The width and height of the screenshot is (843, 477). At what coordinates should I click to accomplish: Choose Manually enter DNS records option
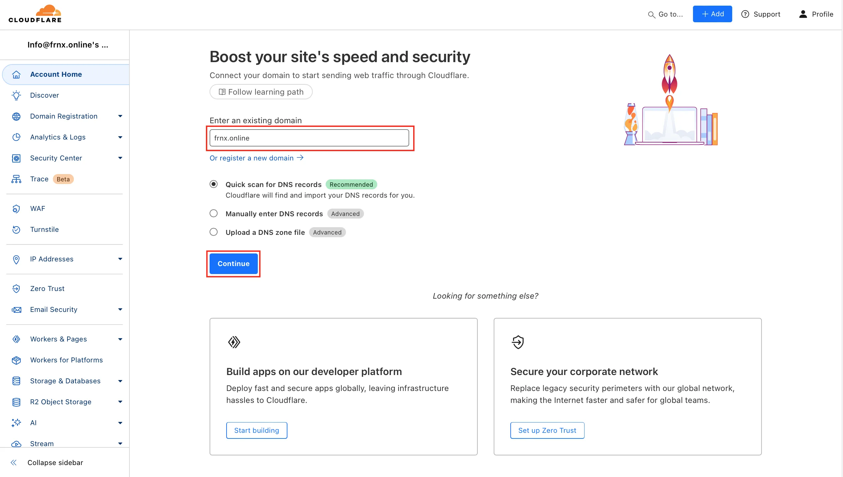(x=214, y=214)
